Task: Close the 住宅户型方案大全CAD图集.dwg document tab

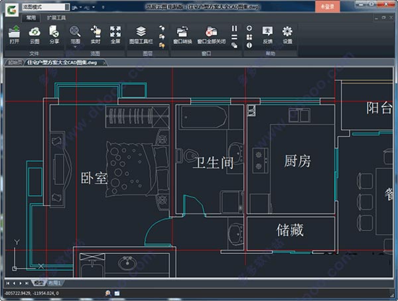Action: tap(104, 63)
